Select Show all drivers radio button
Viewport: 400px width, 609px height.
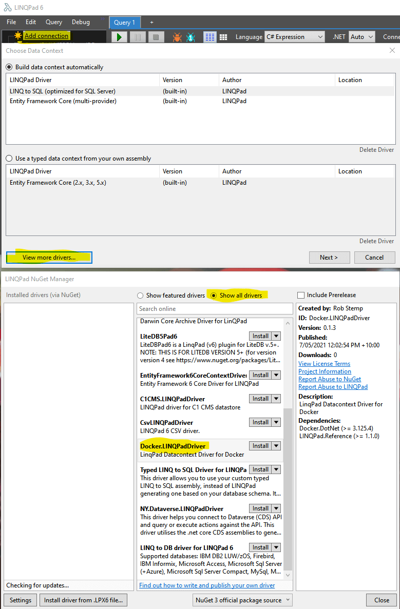(214, 296)
